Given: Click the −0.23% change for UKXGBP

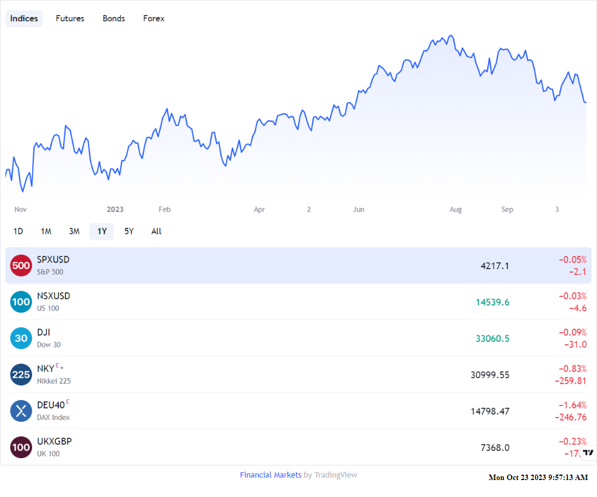Looking at the screenshot, I should click(x=573, y=441).
